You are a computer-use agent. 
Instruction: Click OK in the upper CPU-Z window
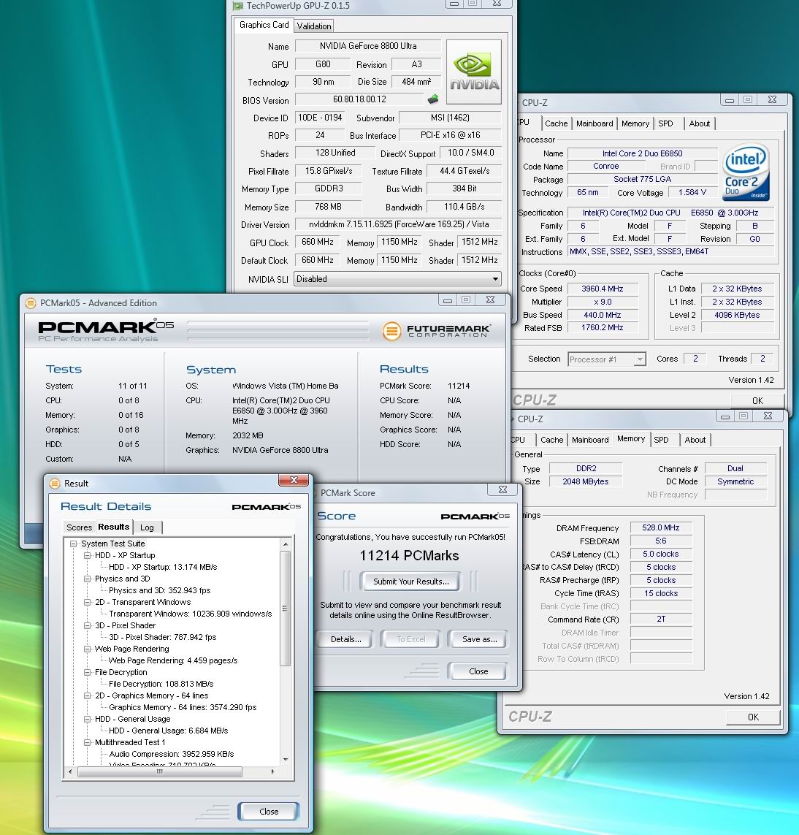coord(757,401)
